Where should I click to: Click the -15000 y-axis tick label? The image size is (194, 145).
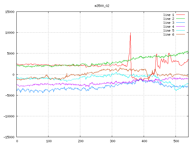pyautogui.click(x=8, y=137)
